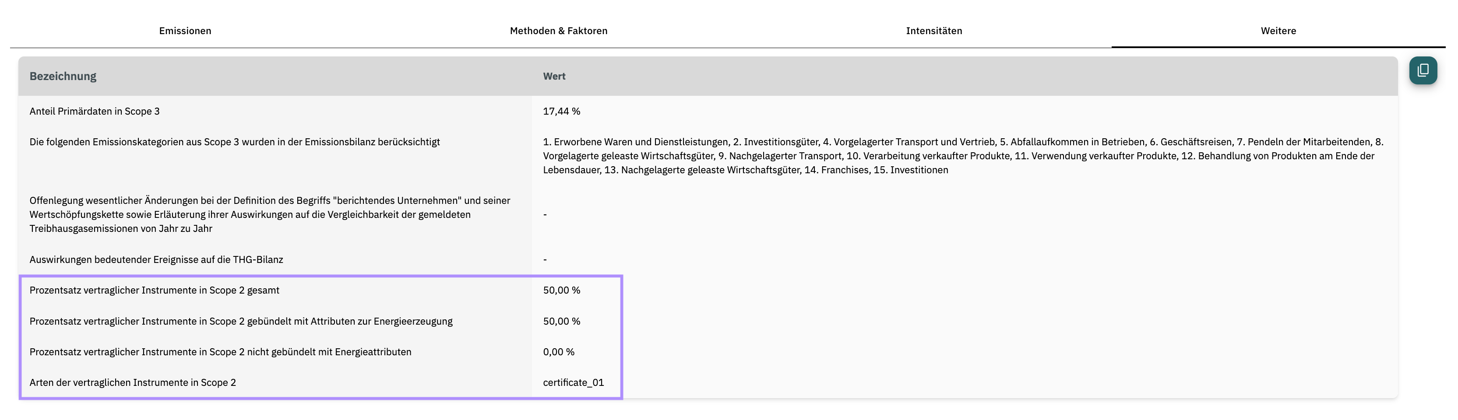This screenshot has width=1458, height=420.
Task: Click the list of considered Scope 3 categories
Action: coord(963,156)
